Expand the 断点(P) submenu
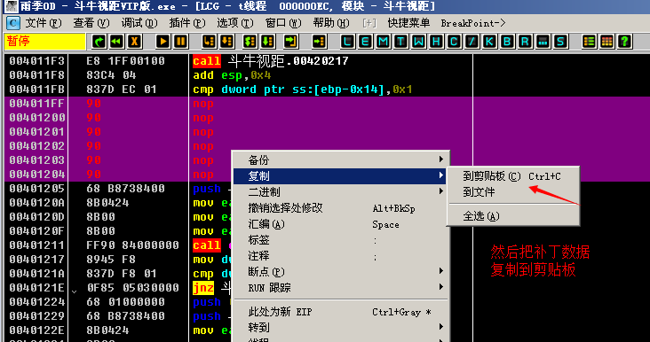 pos(341,272)
